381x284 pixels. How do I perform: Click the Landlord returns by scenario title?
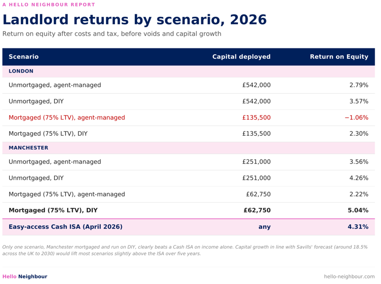135,20
